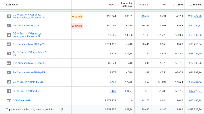Select impressions cell 4.179.828
Viewport: 204px width, 114px height.
click(x=110, y=100)
